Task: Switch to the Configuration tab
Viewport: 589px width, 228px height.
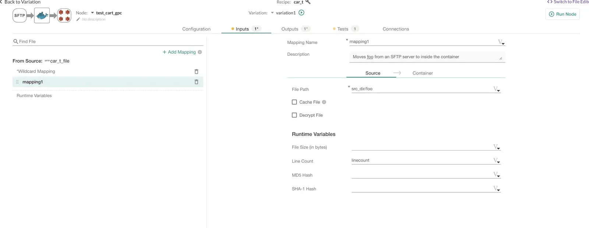Action: coord(196,29)
